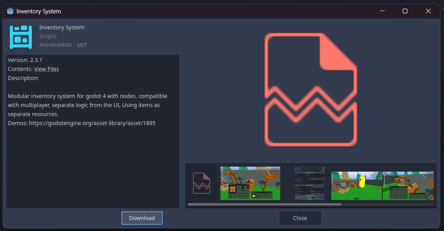Select the inspector panel screenshot thumbnail

point(310,183)
